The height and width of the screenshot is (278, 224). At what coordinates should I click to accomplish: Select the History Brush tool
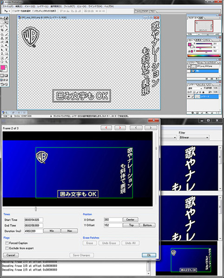point(7,39)
